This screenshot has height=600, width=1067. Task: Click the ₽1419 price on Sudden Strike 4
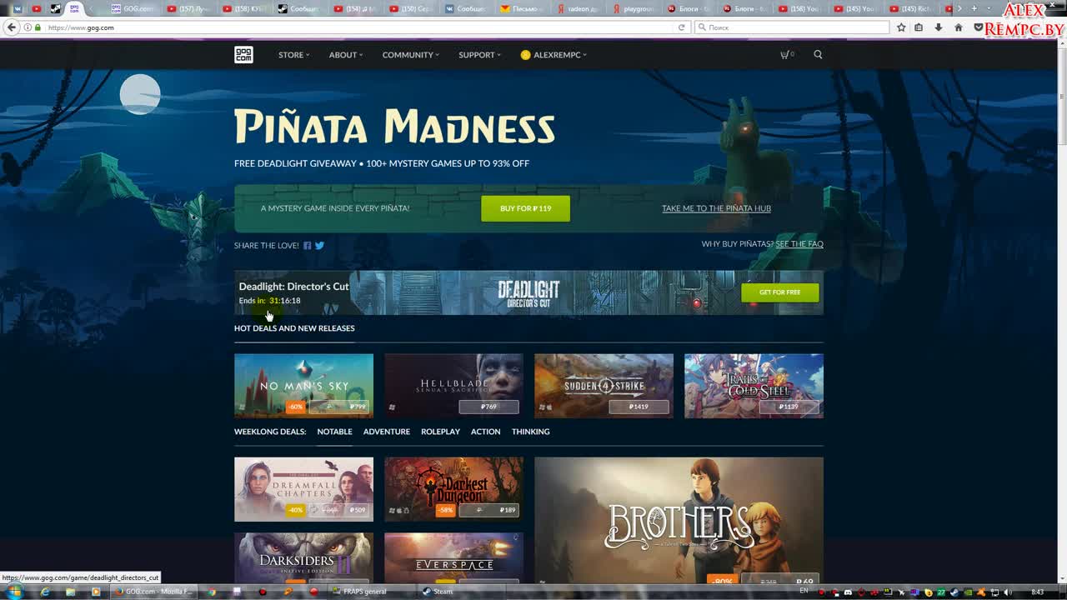point(639,407)
